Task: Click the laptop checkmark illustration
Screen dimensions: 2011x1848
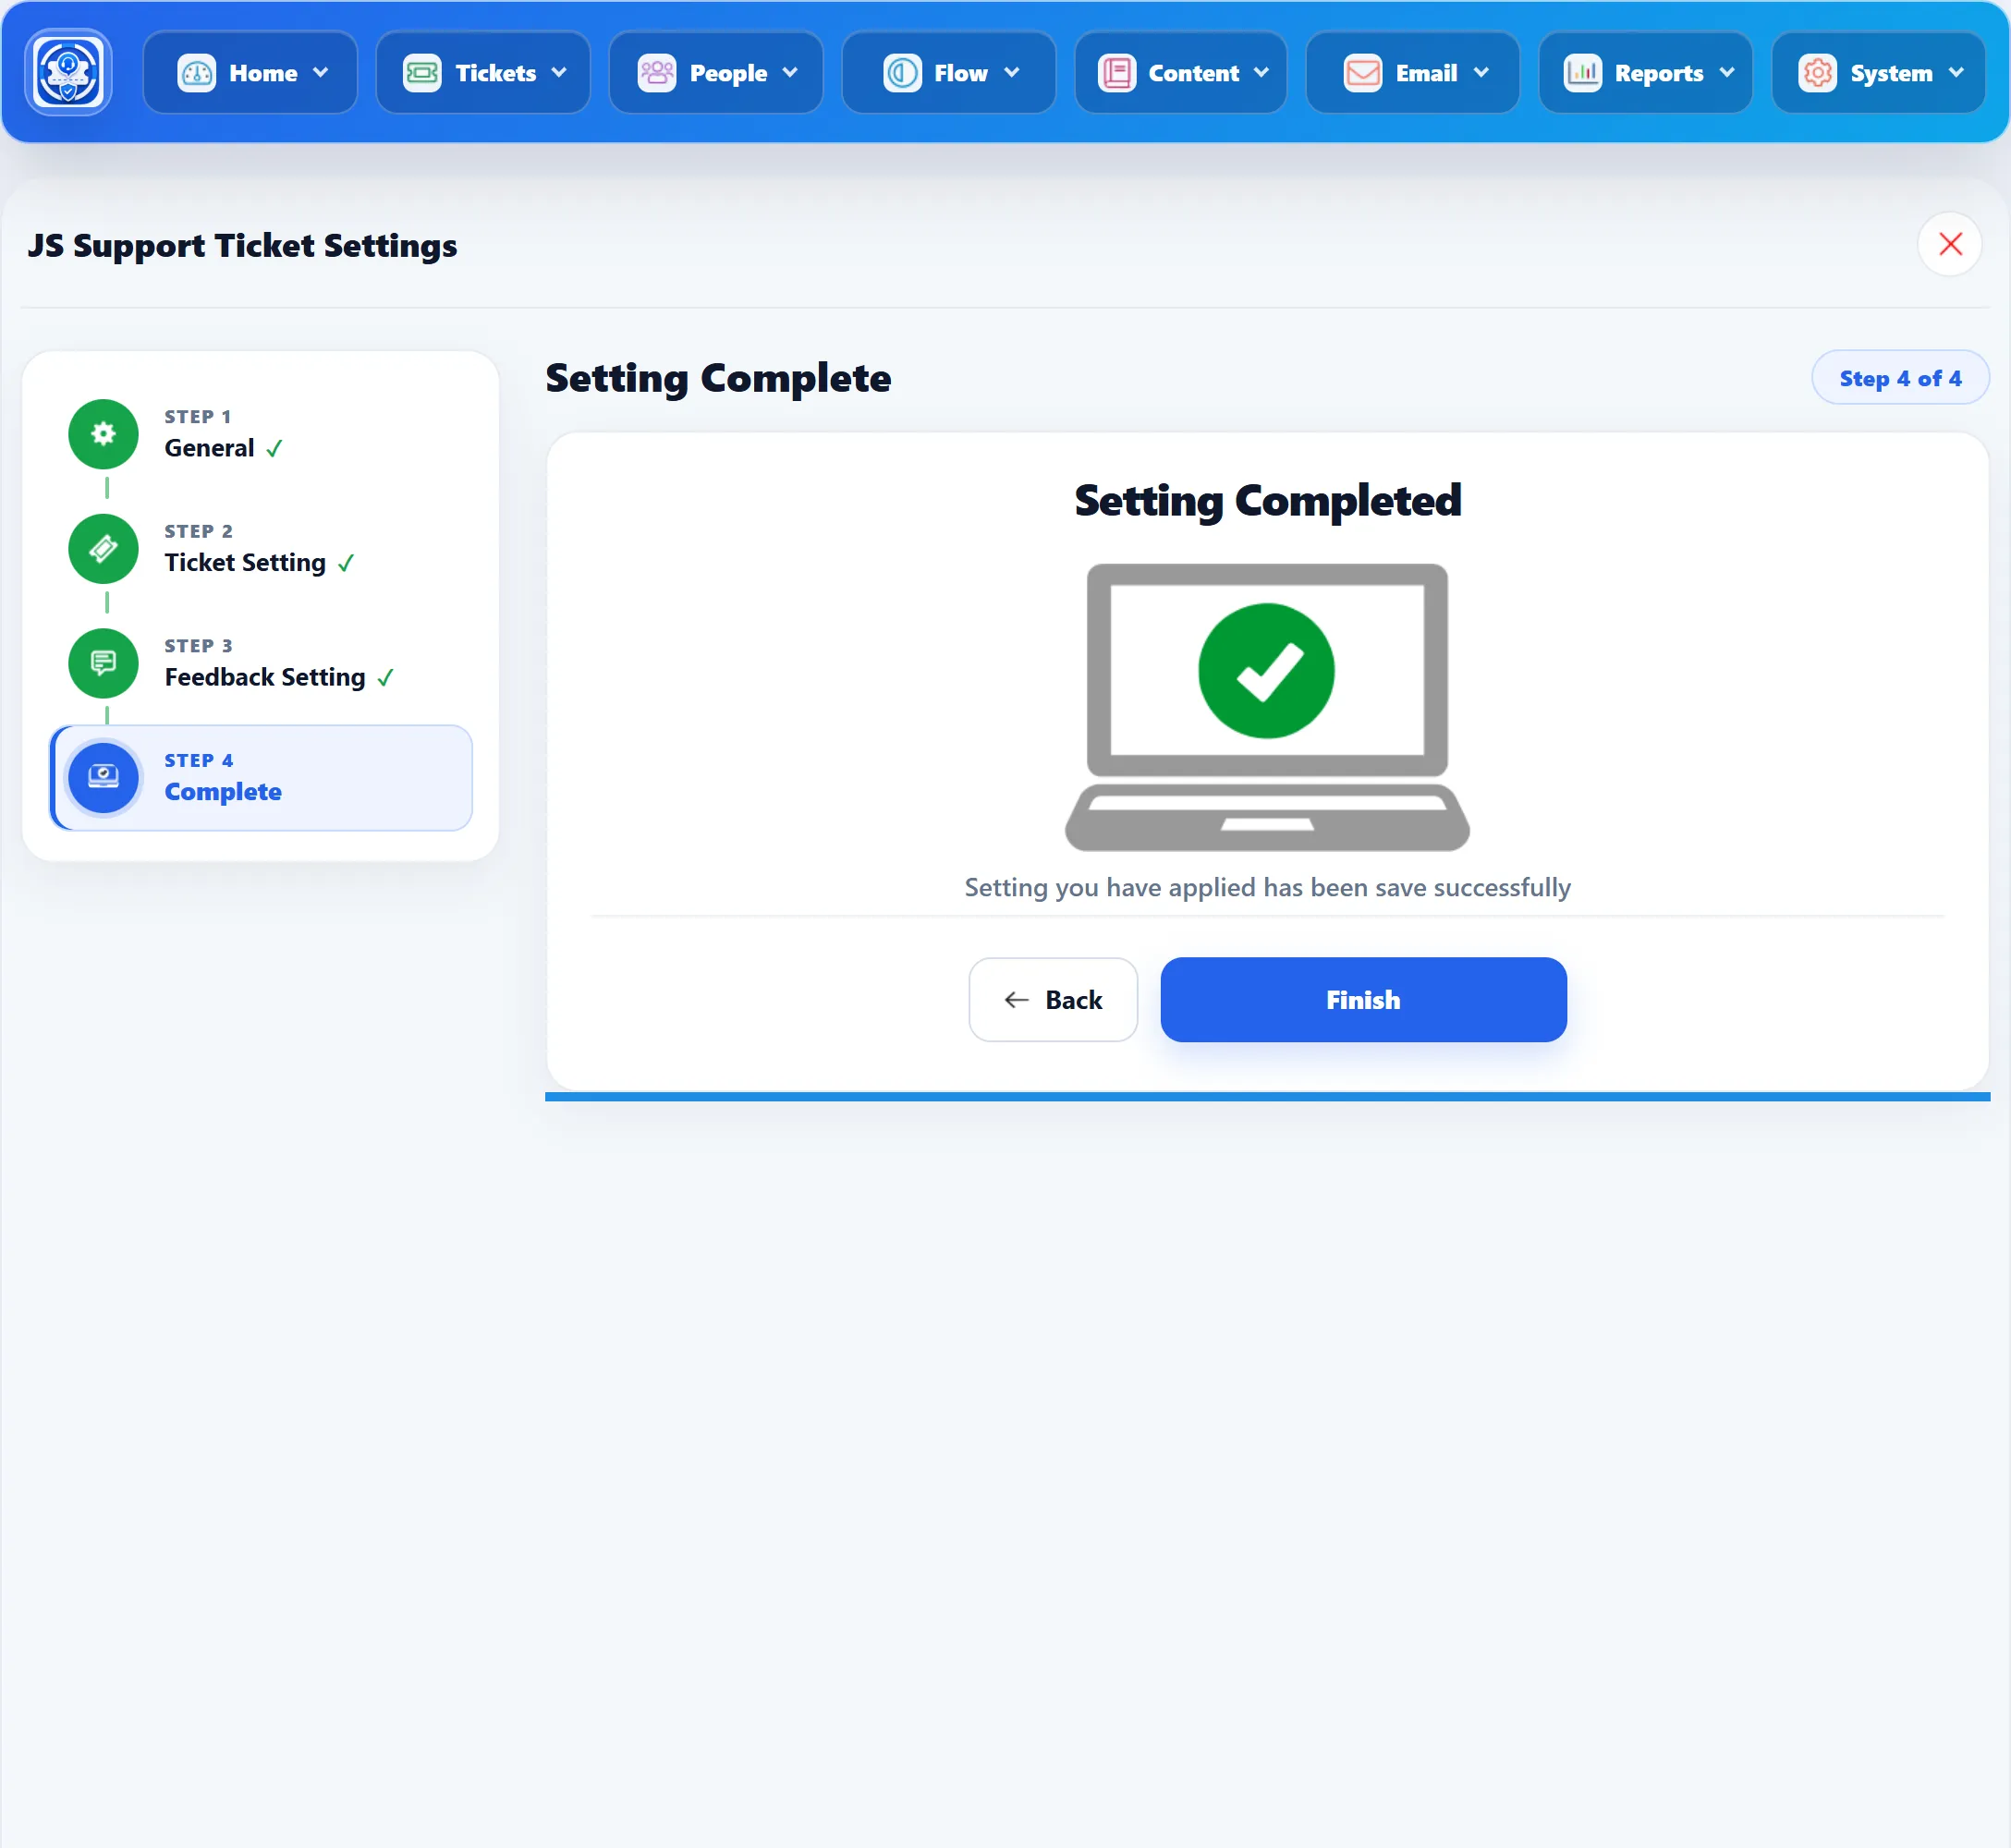Action: click(1267, 708)
